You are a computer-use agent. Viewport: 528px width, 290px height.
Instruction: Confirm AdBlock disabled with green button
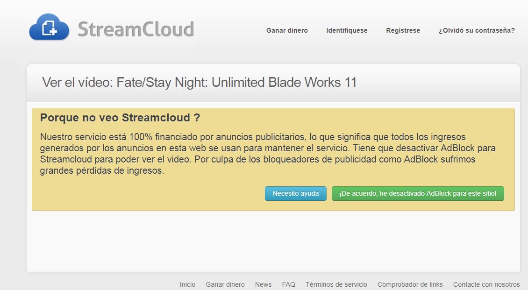pos(418,193)
